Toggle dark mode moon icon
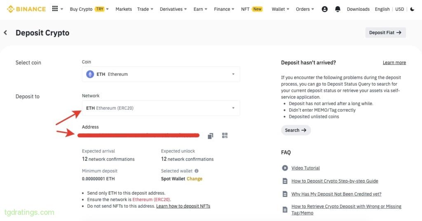This screenshot has height=221, width=422. click(412, 9)
